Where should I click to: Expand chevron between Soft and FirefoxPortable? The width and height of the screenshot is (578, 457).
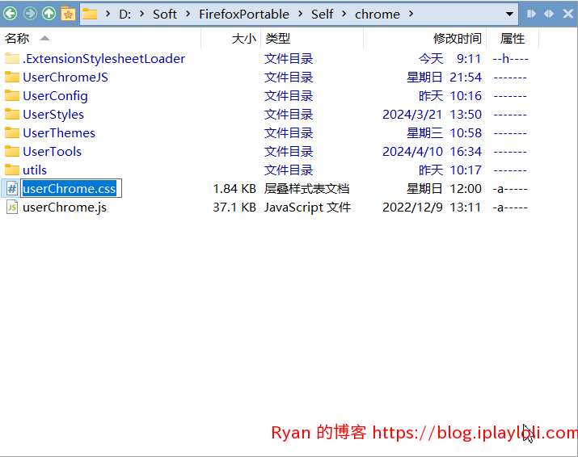(188, 14)
